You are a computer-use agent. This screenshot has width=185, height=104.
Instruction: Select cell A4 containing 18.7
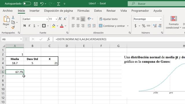pos(15,63)
